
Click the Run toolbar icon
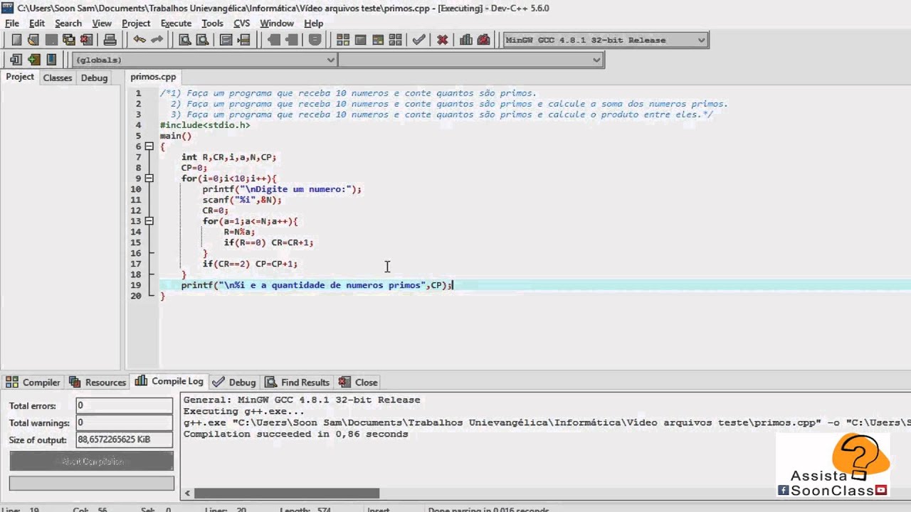click(360, 40)
